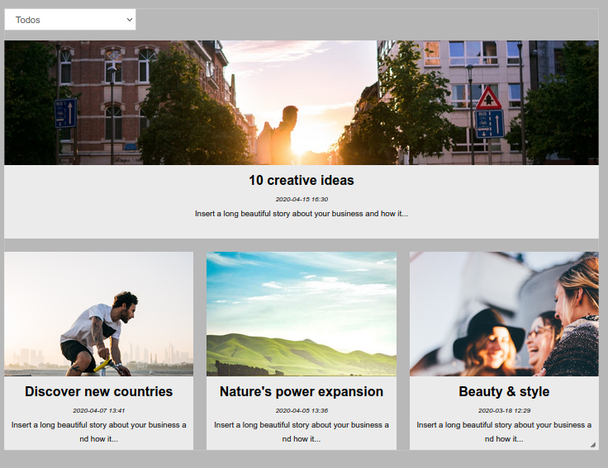Click the 10 creative ideas excerpt text
The image size is (608, 468).
[302, 214]
